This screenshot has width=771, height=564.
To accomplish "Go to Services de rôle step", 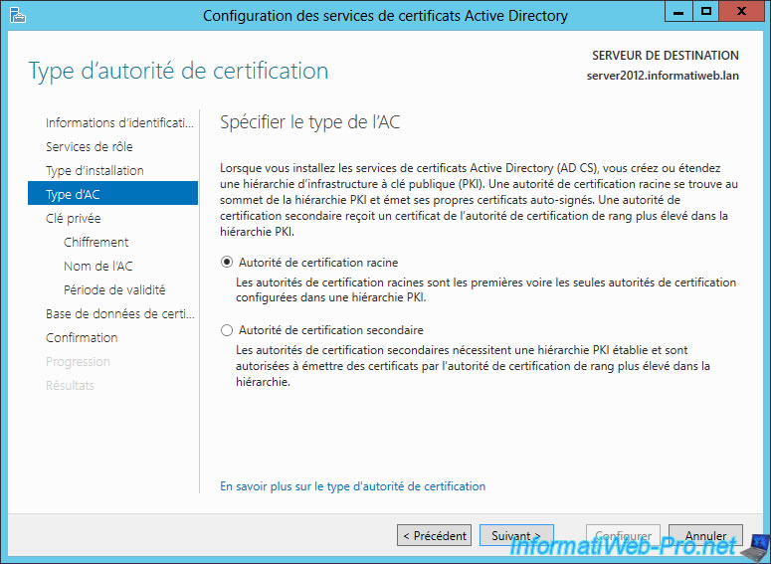I will [89, 146].
